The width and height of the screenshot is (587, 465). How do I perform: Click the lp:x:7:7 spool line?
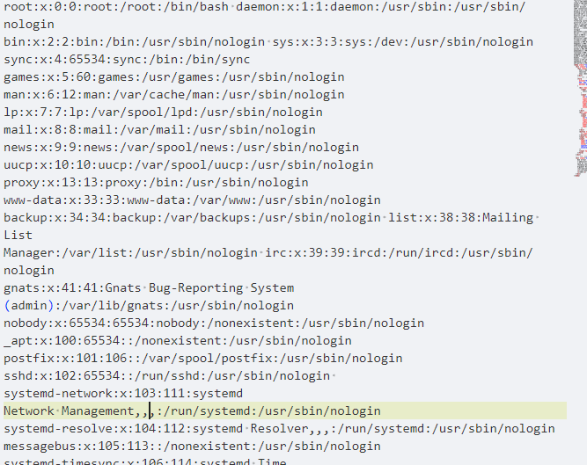pyautogui.click(x=163, y=113)
